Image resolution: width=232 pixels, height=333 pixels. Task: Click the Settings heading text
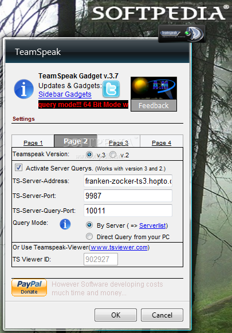click(x=23, y=118)
